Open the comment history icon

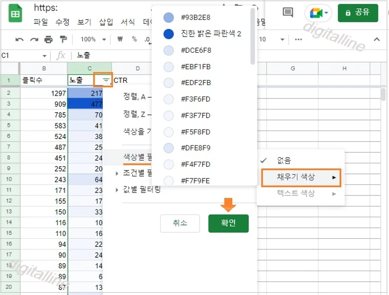(x=288, y=12)
